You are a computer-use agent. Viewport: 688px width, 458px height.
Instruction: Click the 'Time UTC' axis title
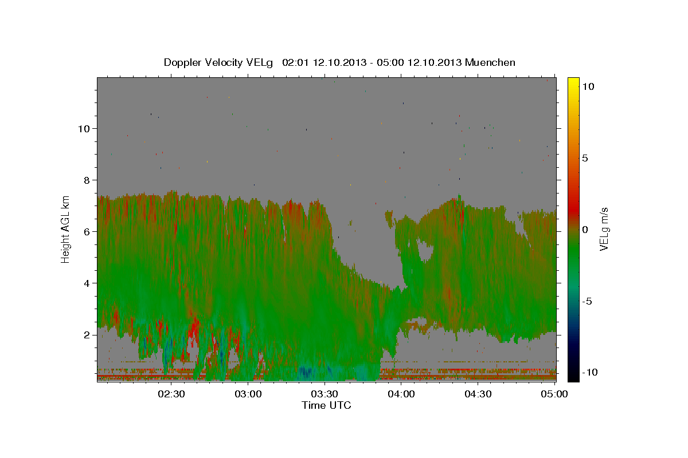326,405
